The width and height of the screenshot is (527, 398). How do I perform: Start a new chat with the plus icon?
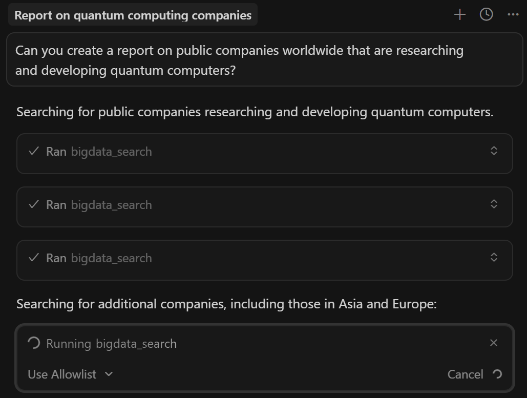click(x=459, y=14)
